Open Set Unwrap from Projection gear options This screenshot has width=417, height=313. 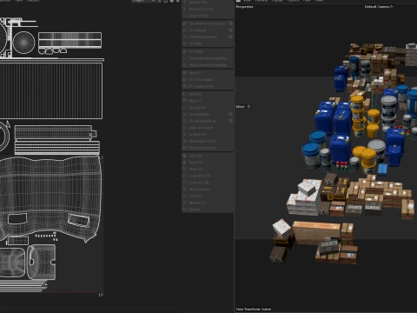point(231,23)
